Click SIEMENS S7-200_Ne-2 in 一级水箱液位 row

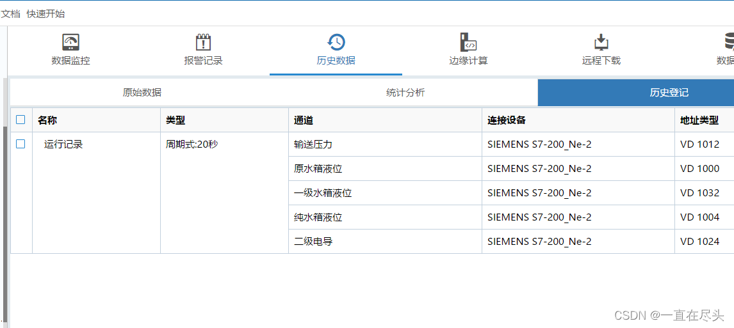578,193
